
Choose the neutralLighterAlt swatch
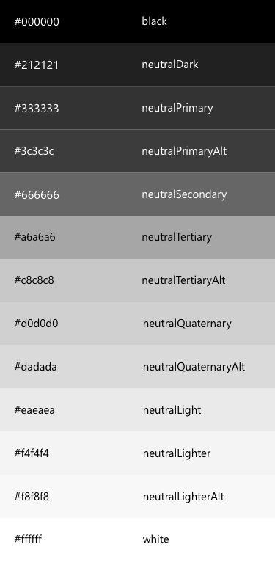[138, 497]
